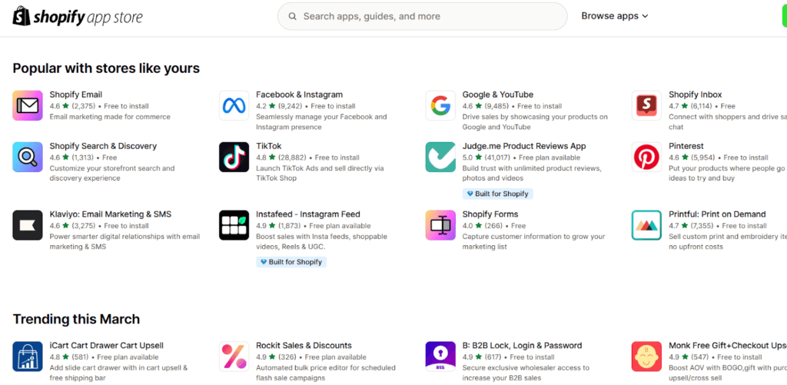This screenshot has height=385, width=787.
Task: Open the Pinterest title link
Action: pyautogui.click(x=686, y=146)
